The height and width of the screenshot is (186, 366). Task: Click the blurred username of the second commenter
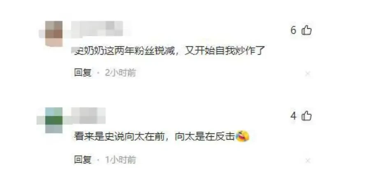click(88, 116)
